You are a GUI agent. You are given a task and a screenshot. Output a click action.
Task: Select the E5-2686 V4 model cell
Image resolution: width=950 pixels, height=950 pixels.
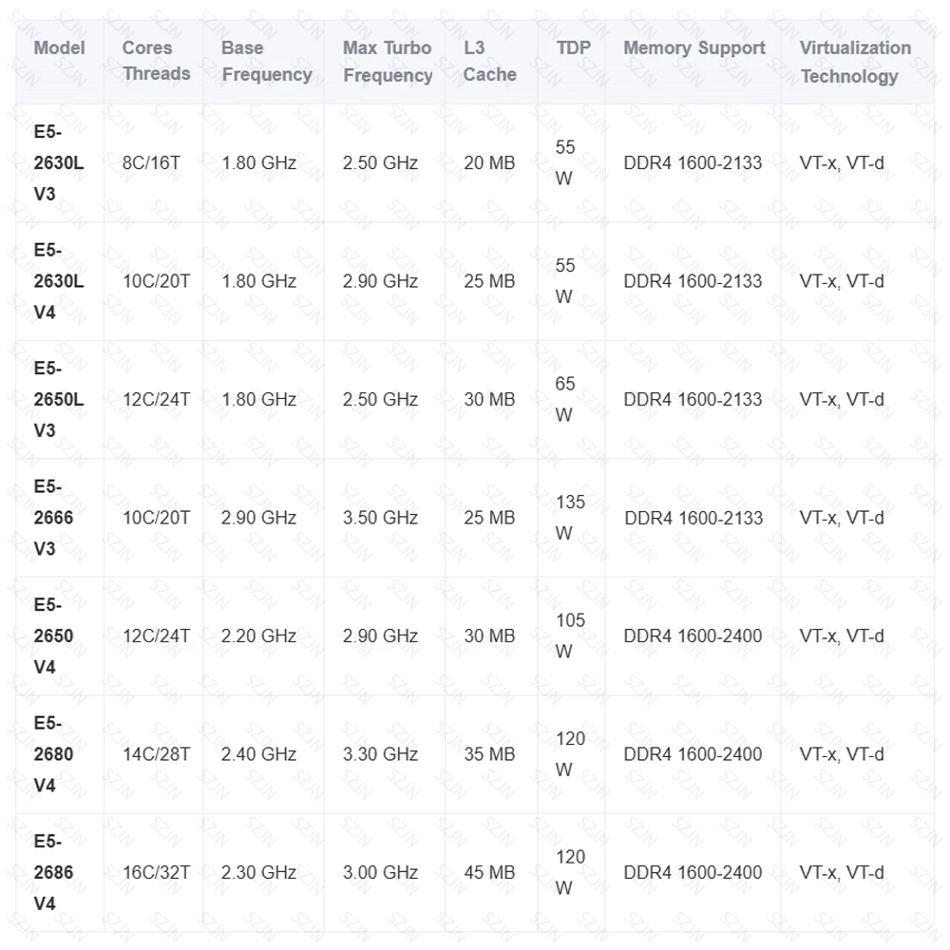click(x=53, y=872)
